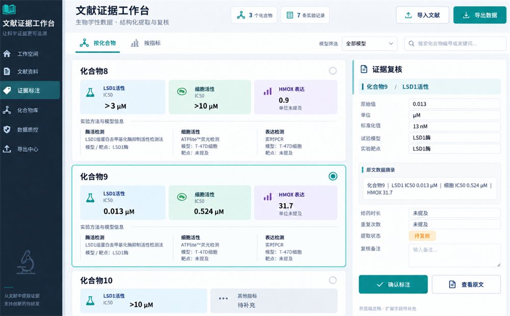Click the document icon beside 证据复核
The height and width of the screenshot is (316, 510).
[364, 69]
